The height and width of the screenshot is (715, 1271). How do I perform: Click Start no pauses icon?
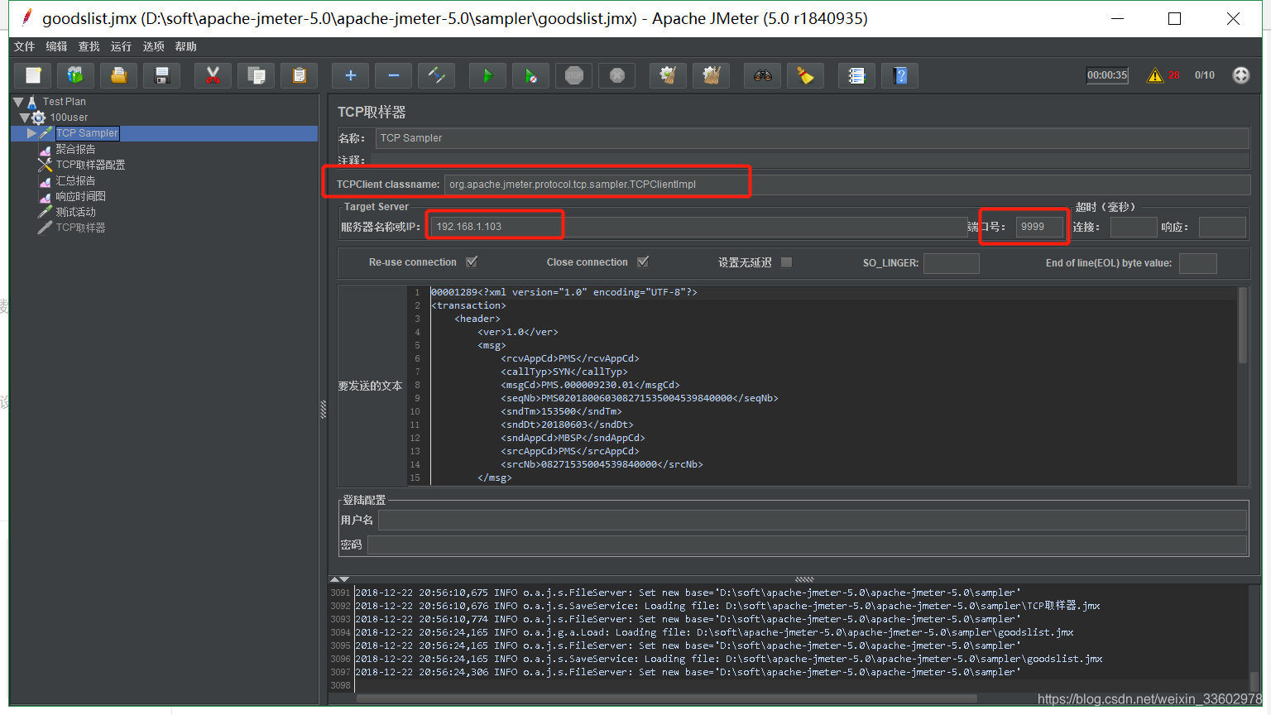pyautogui.click(x=530, y=75)
